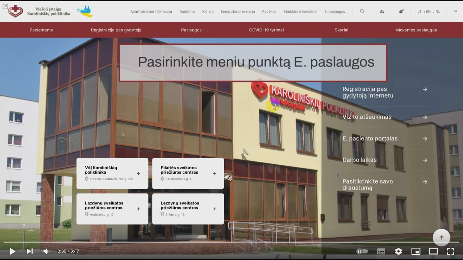Viewport: 463px width, 260px height.
Task: Expand Lazdynų centras Architektų g. 17 plus
Action: (x=138, y=209)
